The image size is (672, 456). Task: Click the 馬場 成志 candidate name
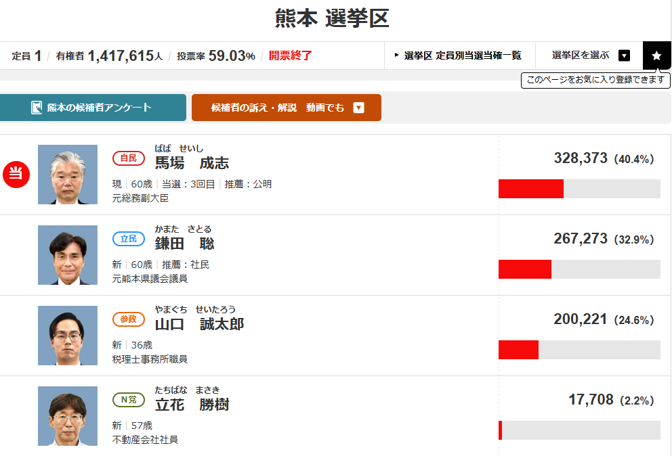192,163
